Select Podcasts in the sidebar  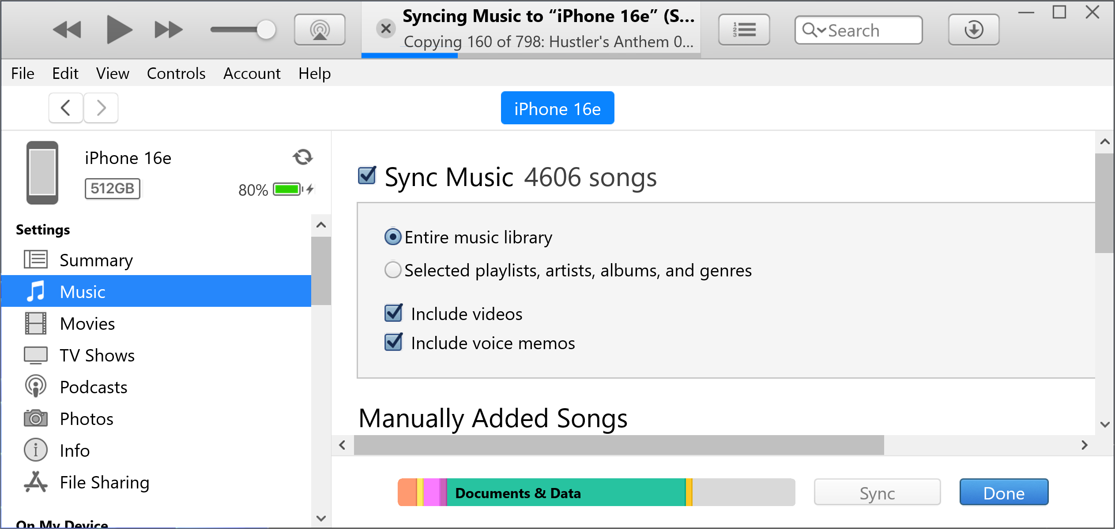[156, 387]
